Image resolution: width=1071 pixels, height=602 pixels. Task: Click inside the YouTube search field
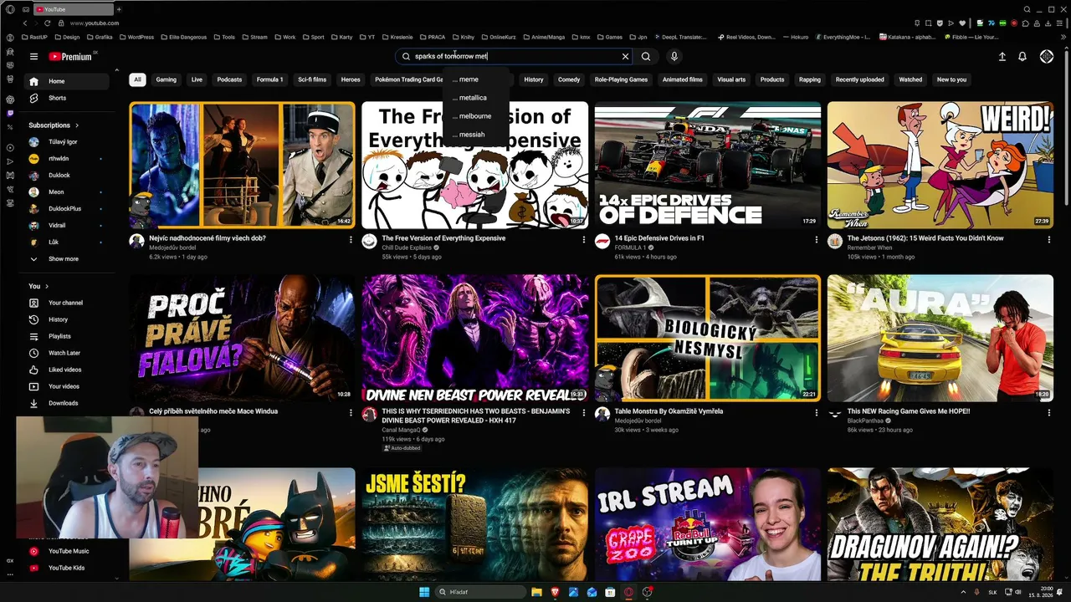(514, 57)
